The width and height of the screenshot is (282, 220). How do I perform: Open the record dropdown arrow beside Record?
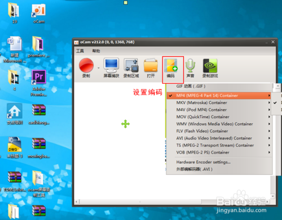(x=99, y=68)
